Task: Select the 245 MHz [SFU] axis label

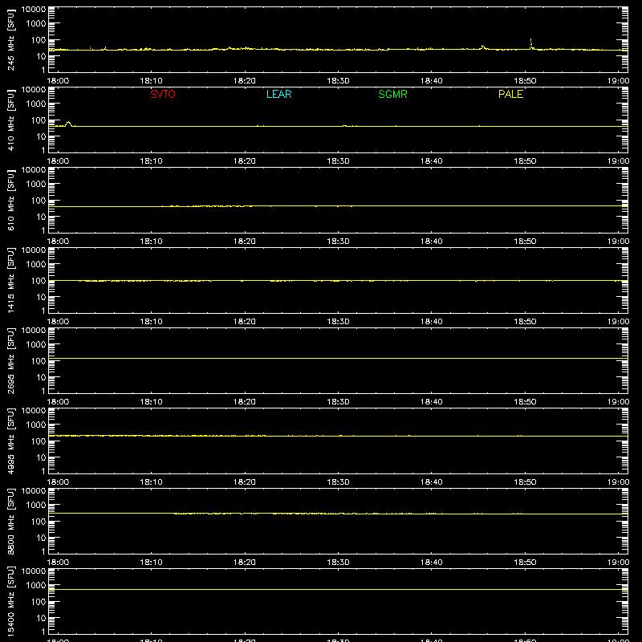Action: (10, 39)
